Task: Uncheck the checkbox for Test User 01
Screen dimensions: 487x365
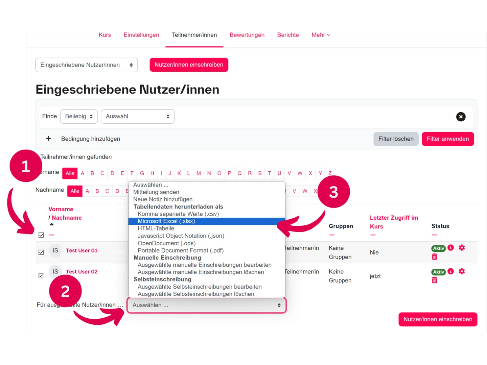Action: [41, 252]
